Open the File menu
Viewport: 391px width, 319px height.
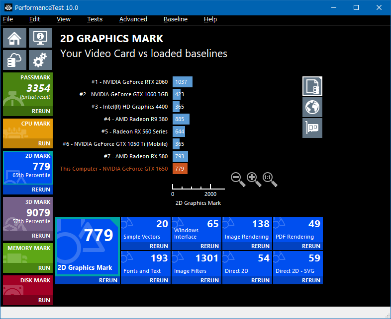(x=8, y=19)
